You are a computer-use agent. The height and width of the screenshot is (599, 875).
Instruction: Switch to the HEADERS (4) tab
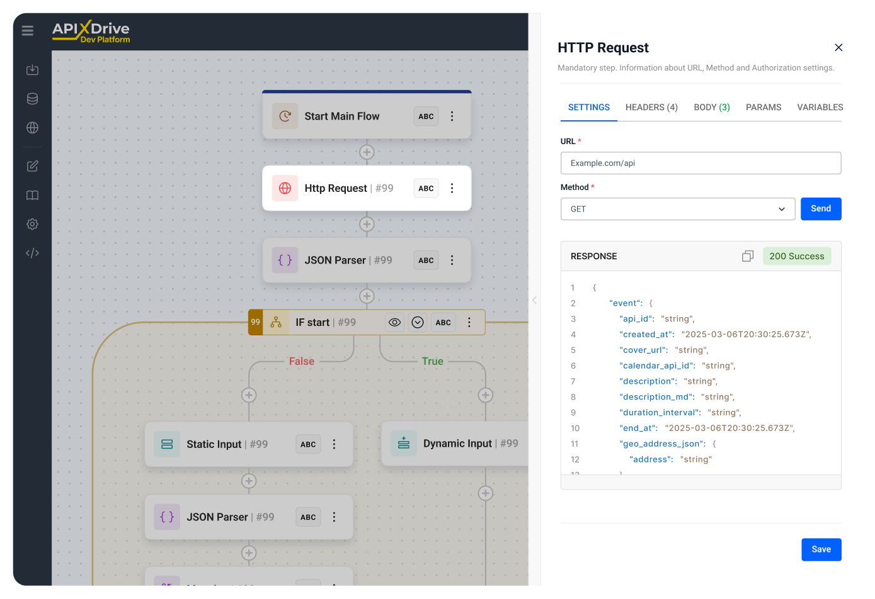pos(651,107)
